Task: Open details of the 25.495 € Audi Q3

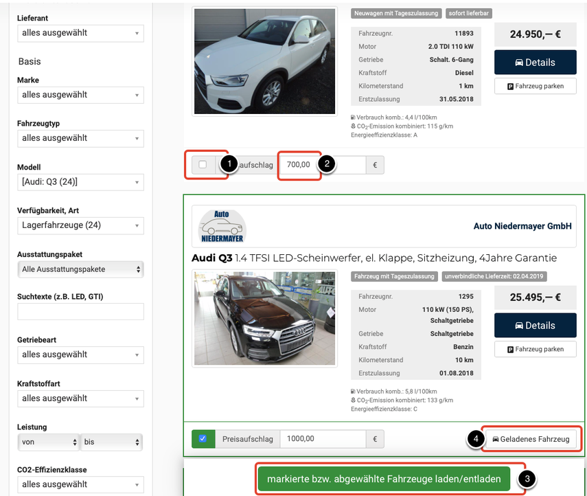Action: point(535,326)
